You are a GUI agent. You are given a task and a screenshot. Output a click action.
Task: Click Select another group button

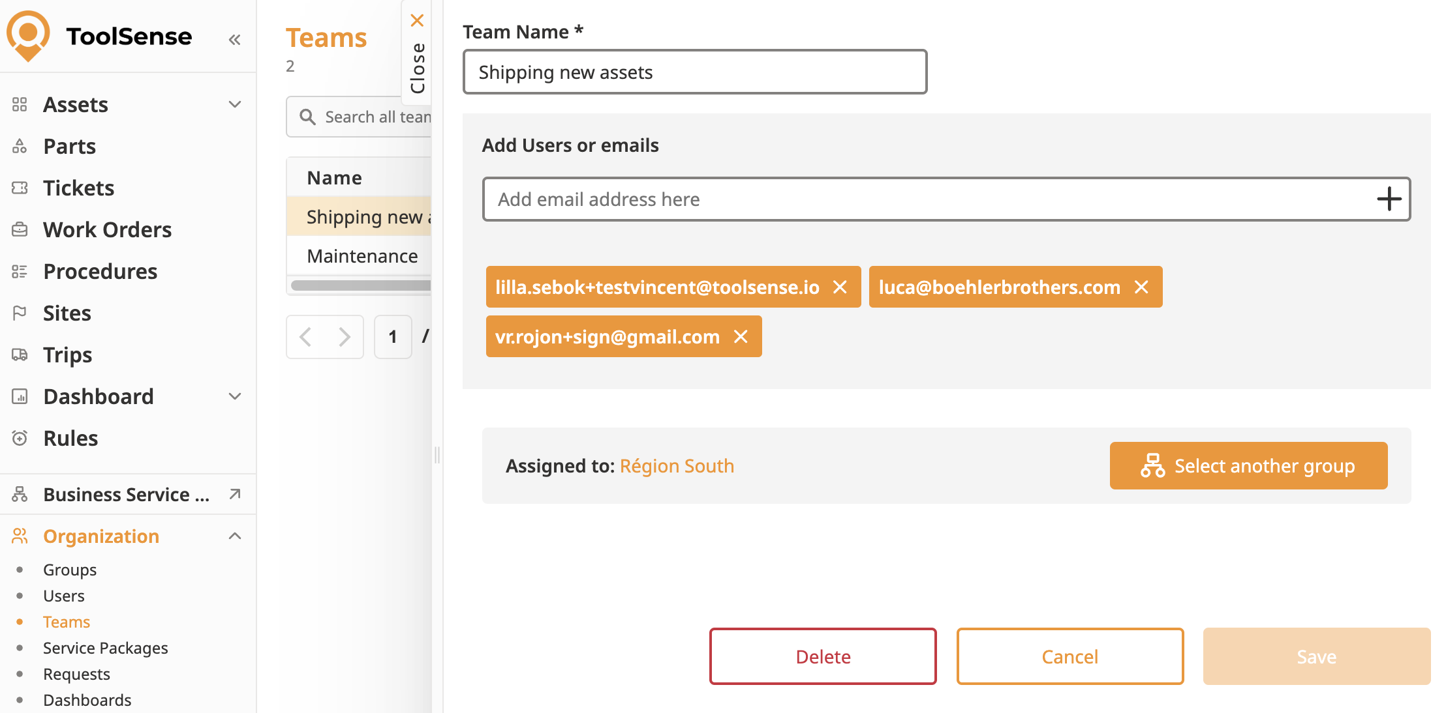1248,465
